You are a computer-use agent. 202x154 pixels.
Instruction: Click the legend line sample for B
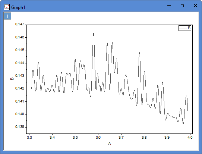183,28
